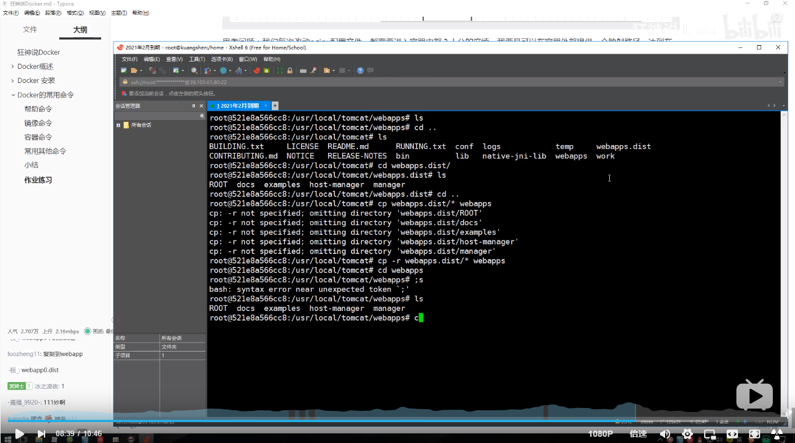Skip to next video
The height and width of the screenshot is (443, 795).
(x=41, y=433)
